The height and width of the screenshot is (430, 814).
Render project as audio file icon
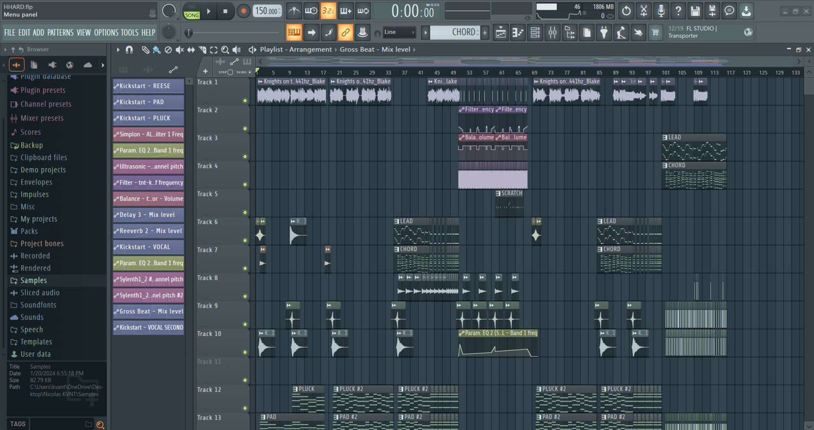coord(713,10)
